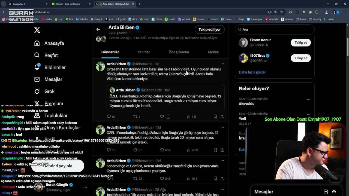Open the kick bookmark
Viewport: 349px width, 196px height.
tap(69, 19)
